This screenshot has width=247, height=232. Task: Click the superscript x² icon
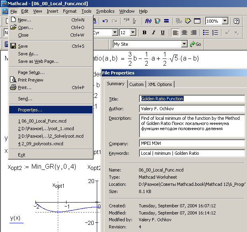227,33
